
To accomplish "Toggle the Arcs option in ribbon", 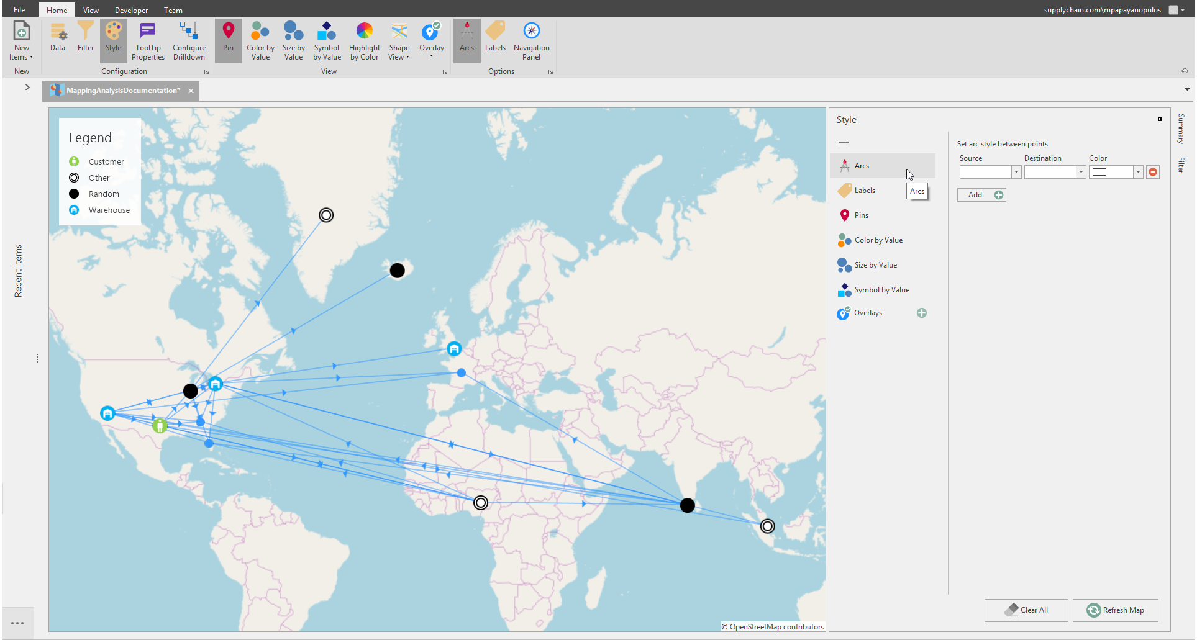I will point(467,41).
